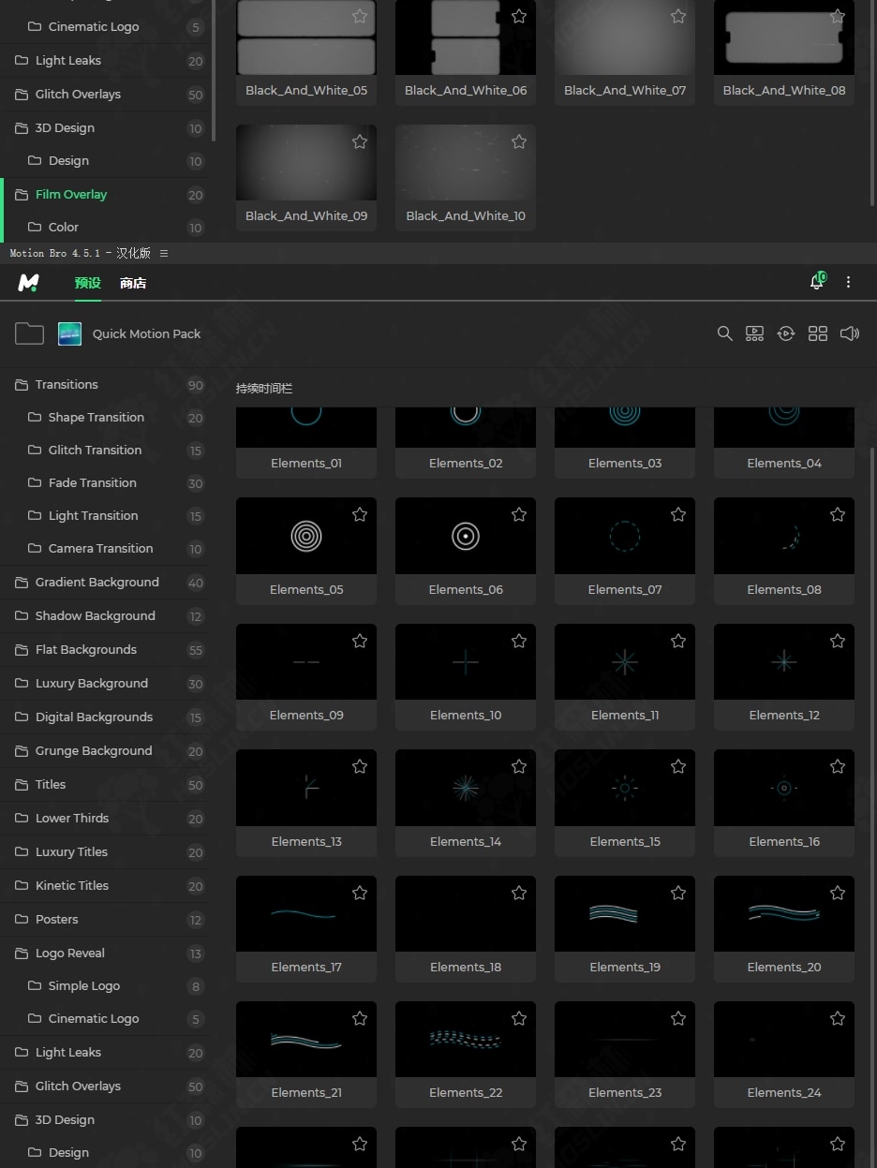The image size is (877, 1168).
Task: Toggle favorite star on Elements_18
Action: 519,893
